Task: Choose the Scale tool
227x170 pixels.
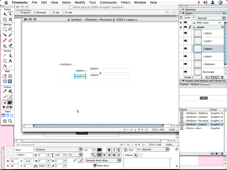Action: 5,20
